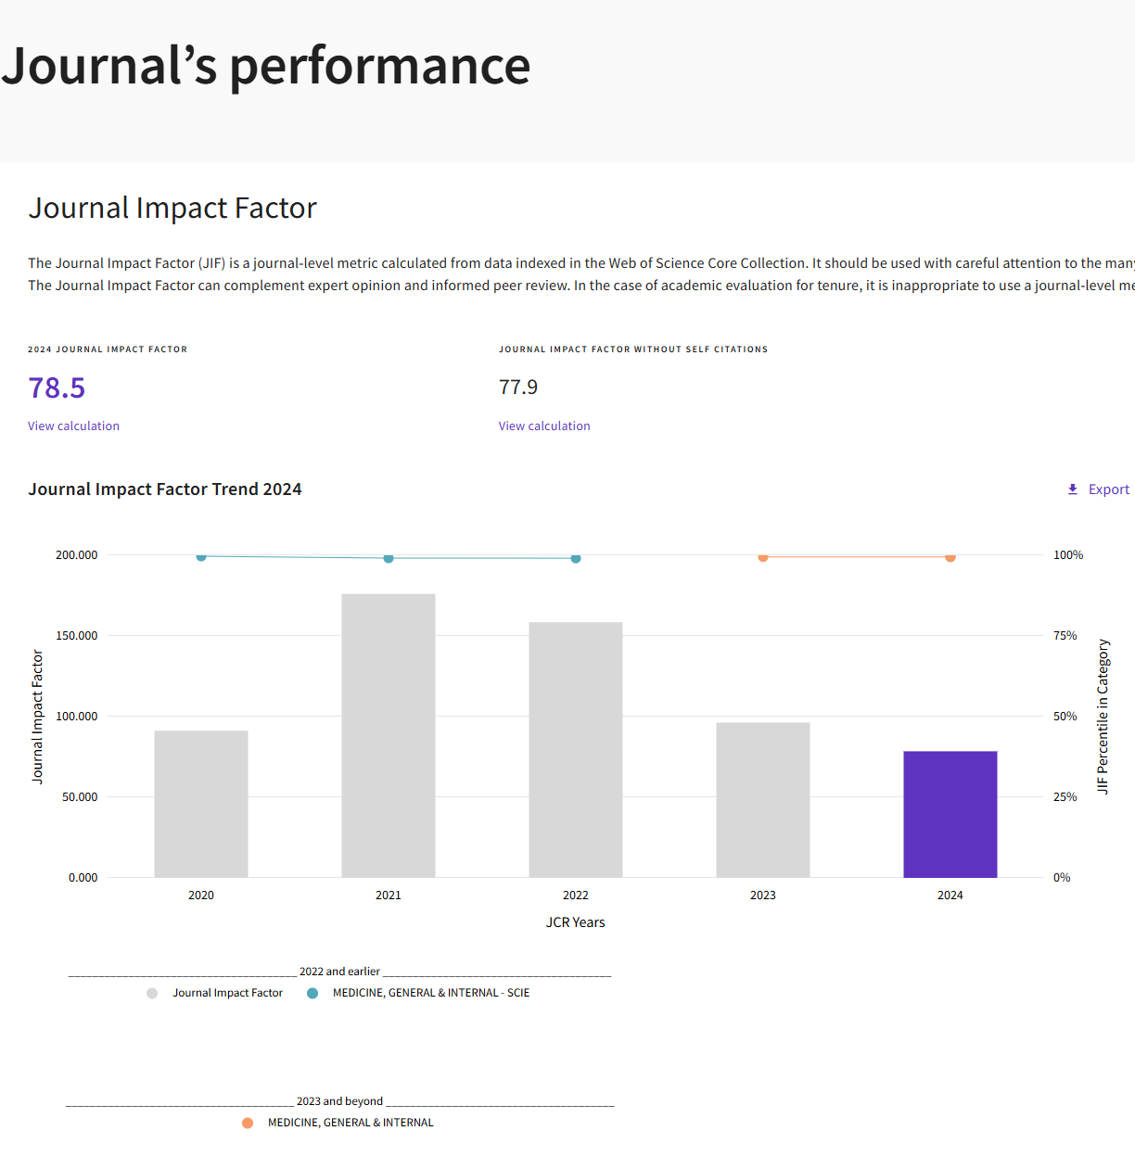This screenshot has height=1156, width=1135.
Task: Click the 'Journal Impact Factor' legend label
Action: 227,993
